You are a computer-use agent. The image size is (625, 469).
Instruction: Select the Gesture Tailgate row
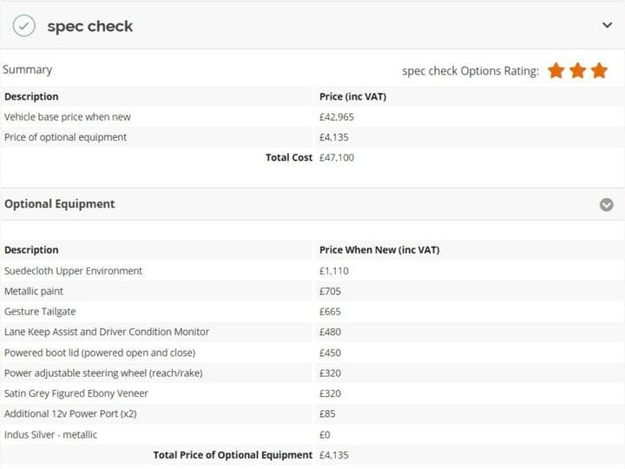(39, 312)
